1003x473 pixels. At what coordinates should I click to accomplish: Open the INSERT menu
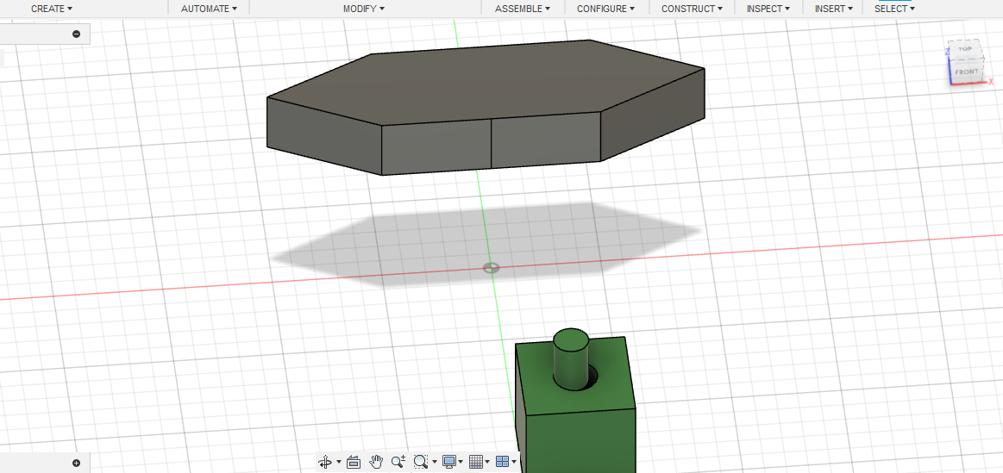tap(833, 9)
